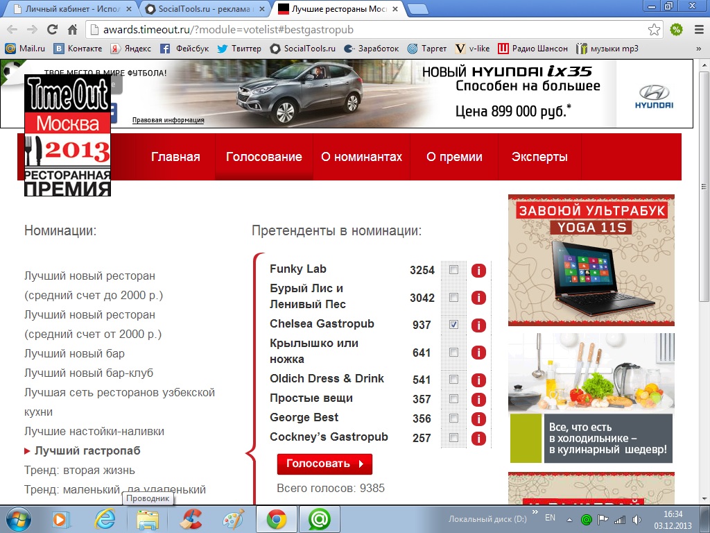Open the Лучший новый бар-клуб nomination
Viewport: 710px width, 533px height.
pyautogui.click(x=89, y=373)
